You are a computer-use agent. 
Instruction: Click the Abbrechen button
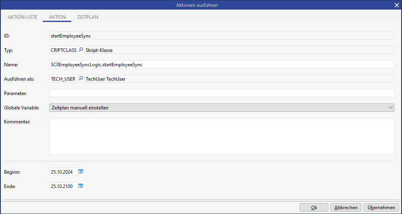pos(346,208)
